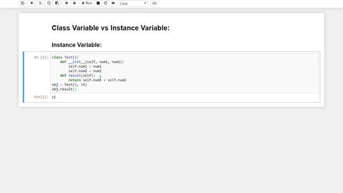This screenshot has width=343, height=193.
Task: Click the self.num2 = num2 line
Action: (85, 71)
